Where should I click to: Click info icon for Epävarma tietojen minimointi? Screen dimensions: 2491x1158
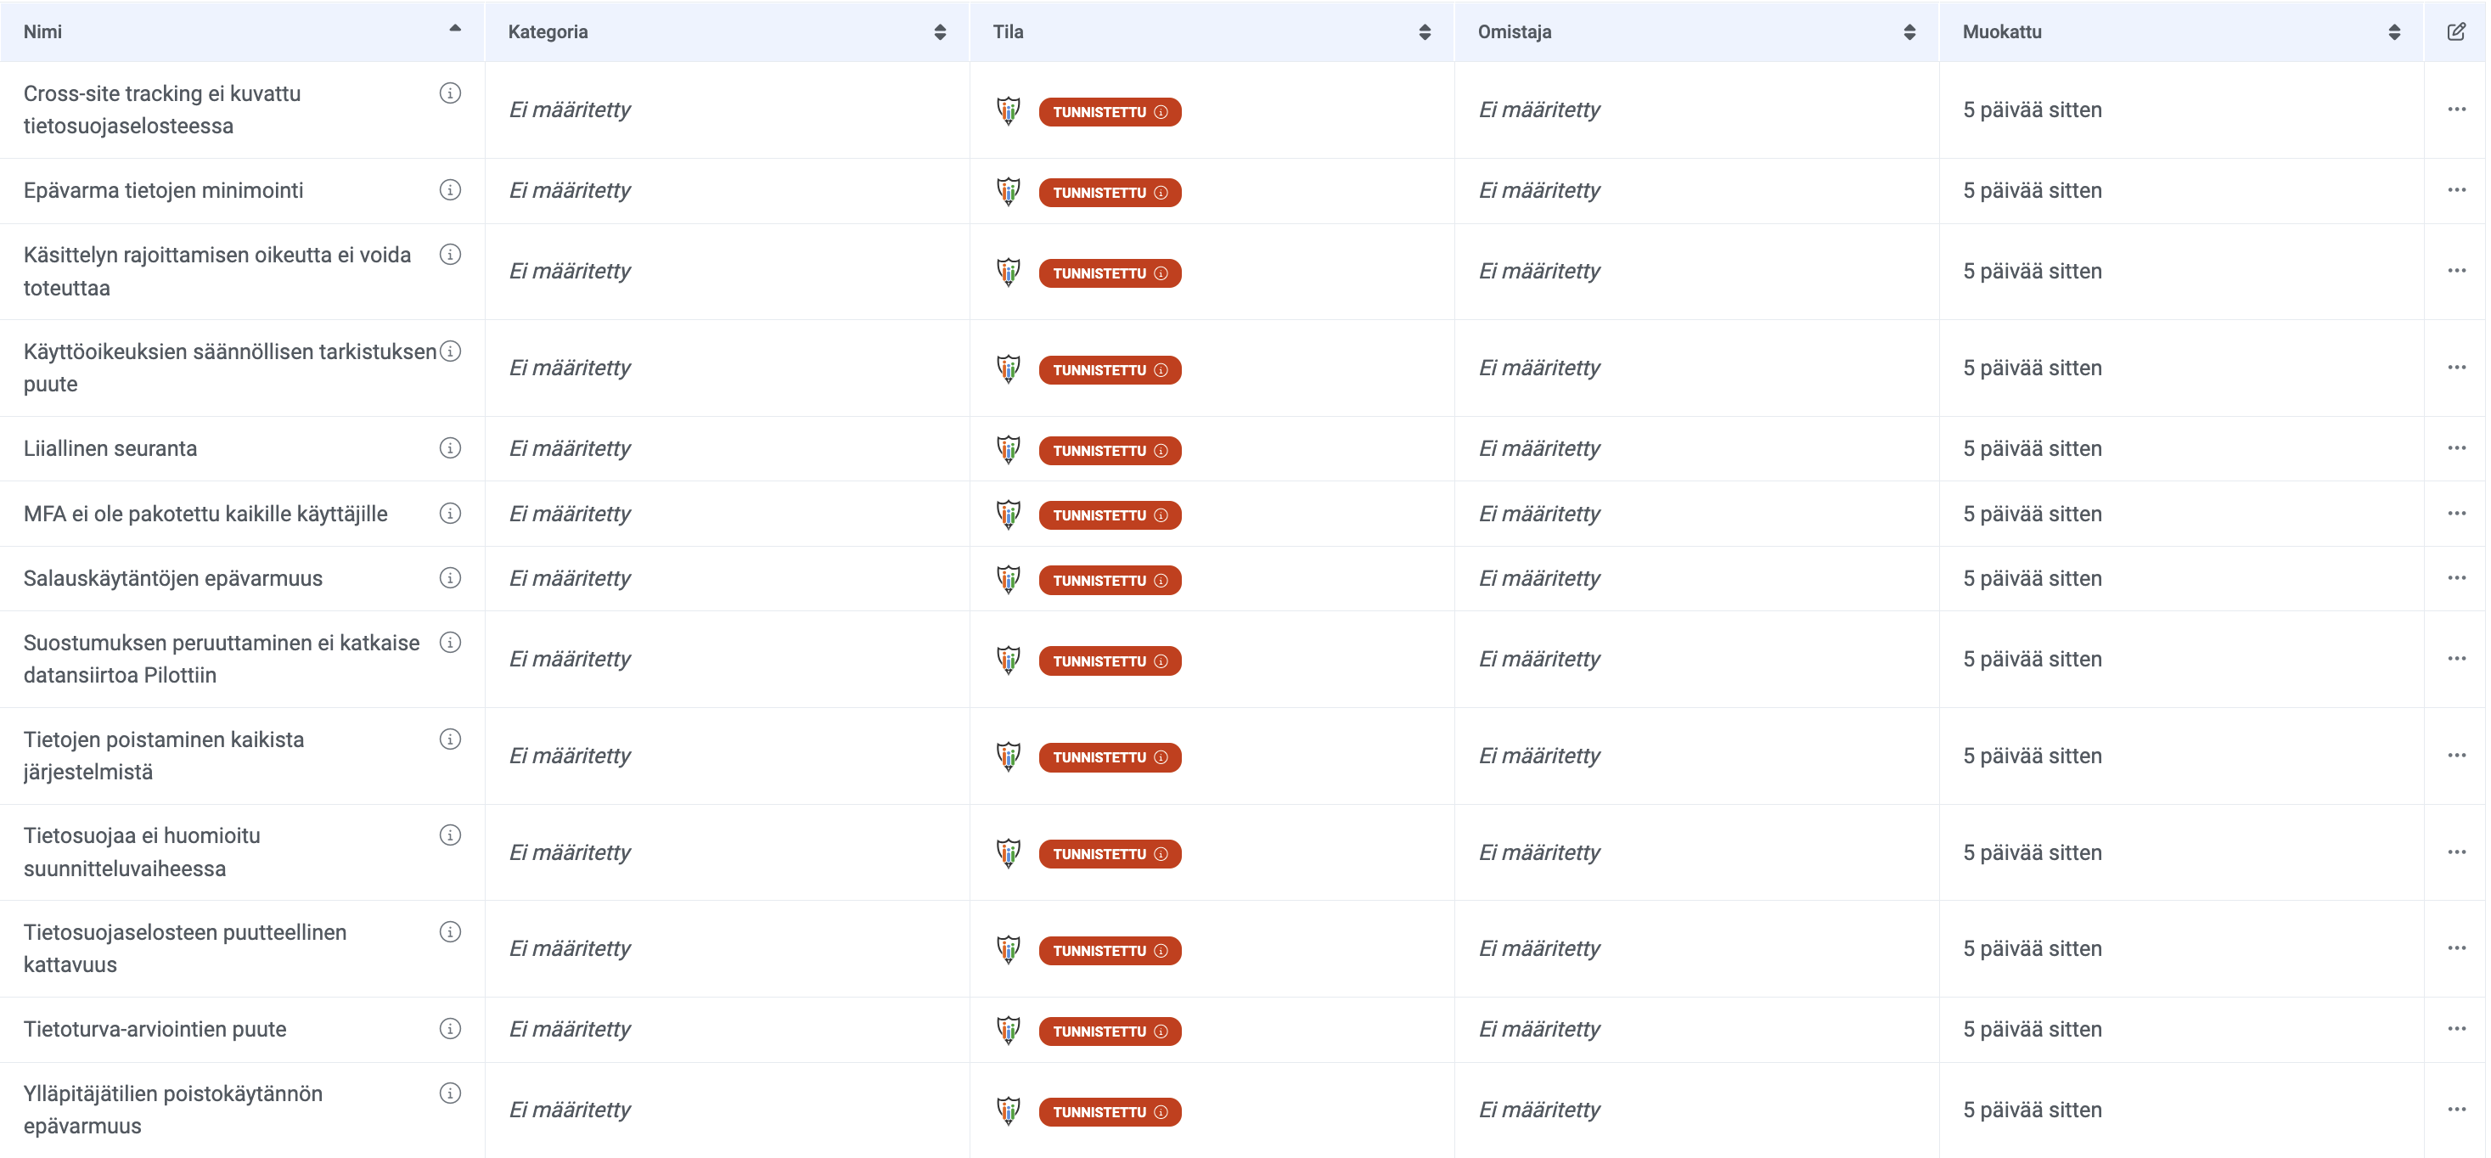(450, 189)
